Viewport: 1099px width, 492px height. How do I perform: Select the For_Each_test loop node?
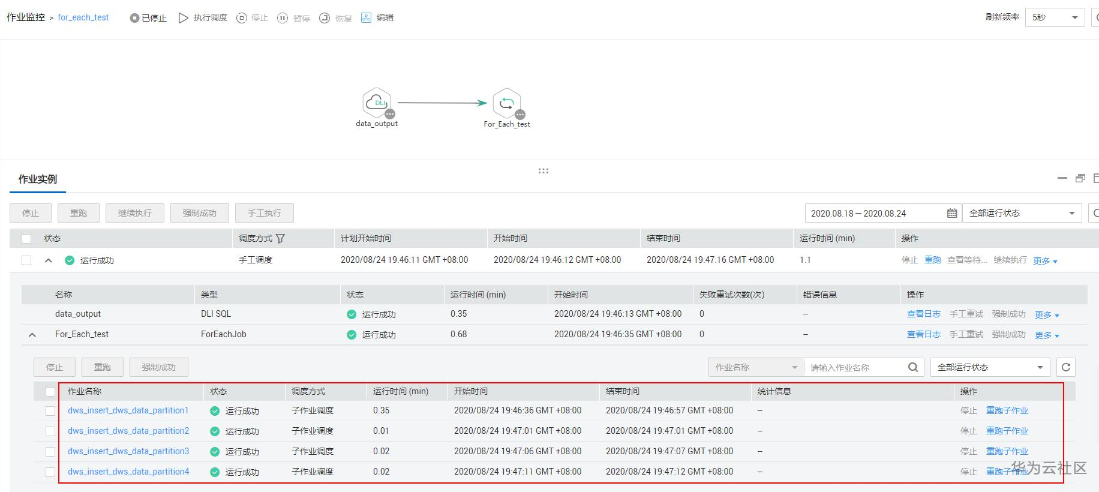coord(507,103)
